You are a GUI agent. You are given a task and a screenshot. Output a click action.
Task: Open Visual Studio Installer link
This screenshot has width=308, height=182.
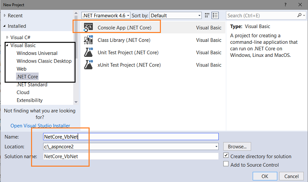pyautogui.click(x=40, y=126)
